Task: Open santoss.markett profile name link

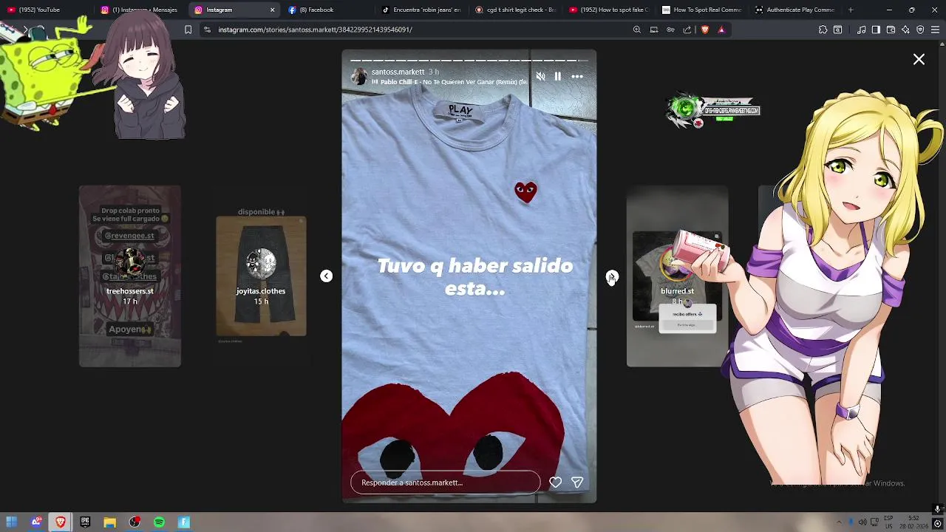Action: click(x=398, y=72)
